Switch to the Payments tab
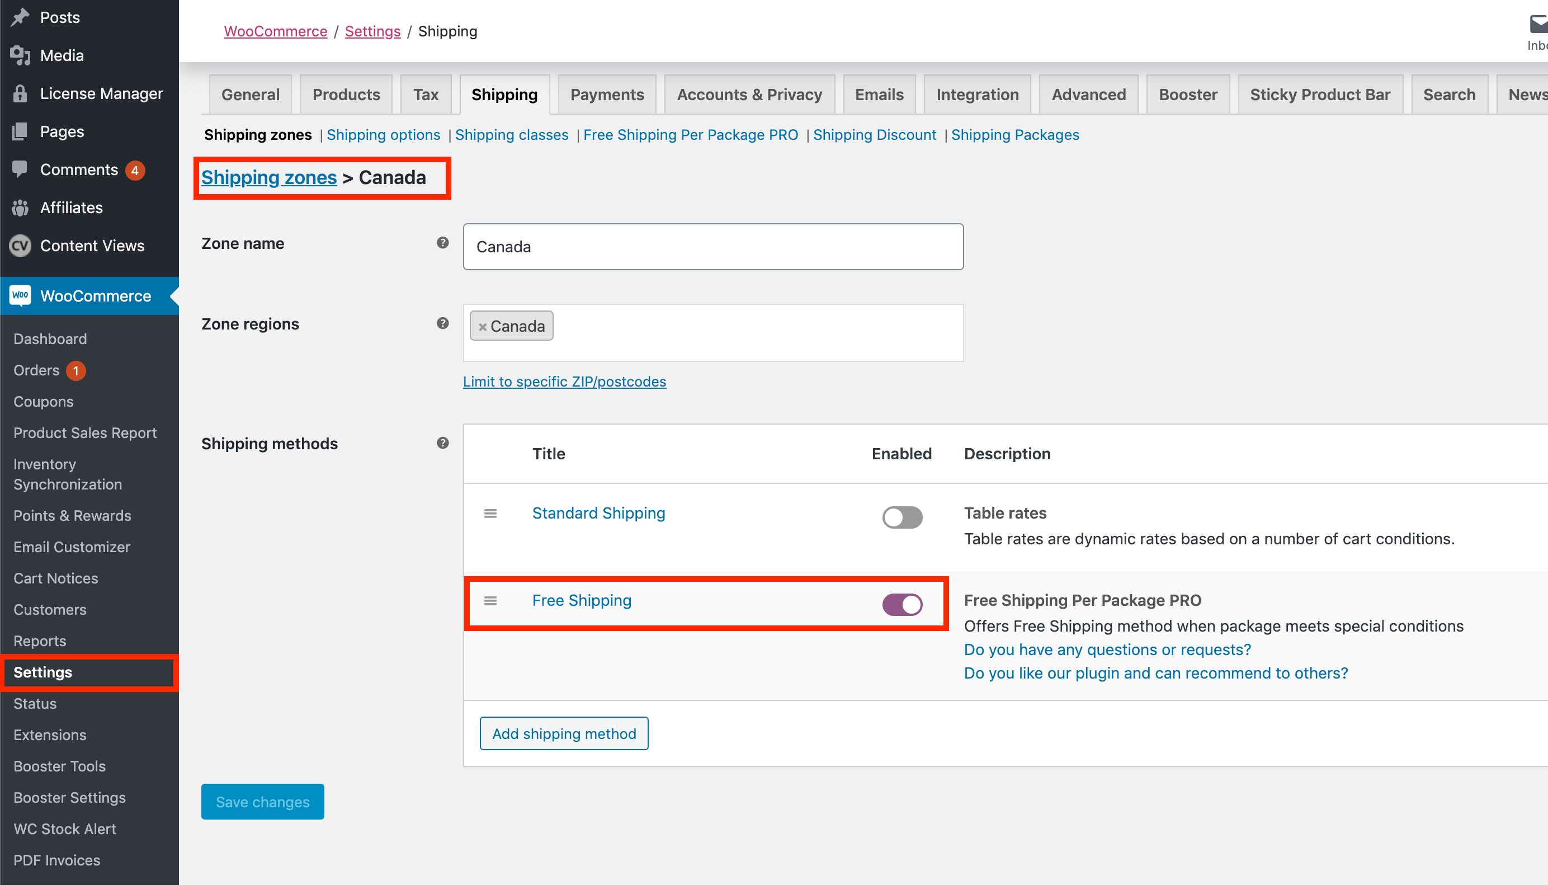The width and height of the screenshot is (1548, 885). point(606,95)
